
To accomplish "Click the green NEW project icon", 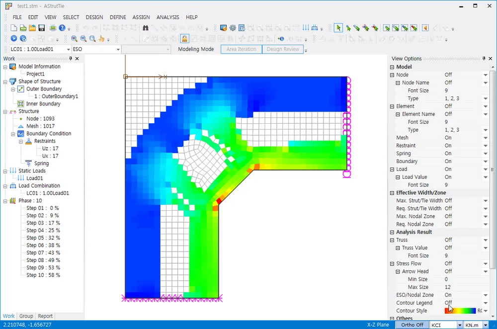I will tap(23, 28).
